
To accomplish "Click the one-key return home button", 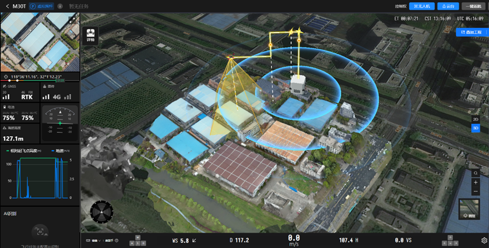I will click(x=473, y=6).
